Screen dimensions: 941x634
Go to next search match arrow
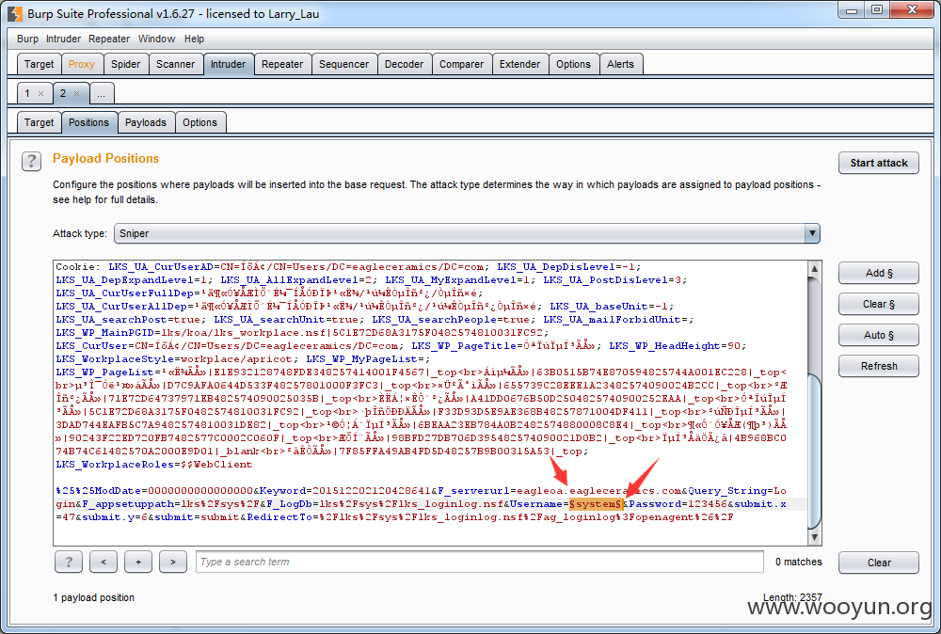point(173,562)
